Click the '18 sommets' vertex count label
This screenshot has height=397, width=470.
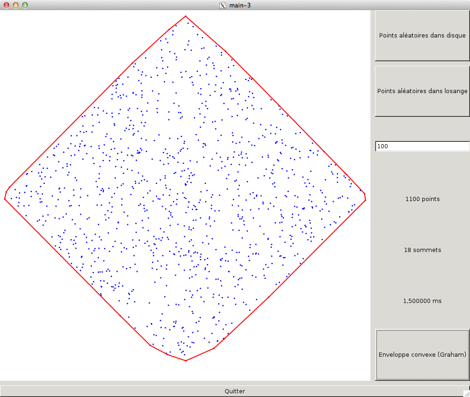pyautogui.click(x=422, y=250)
